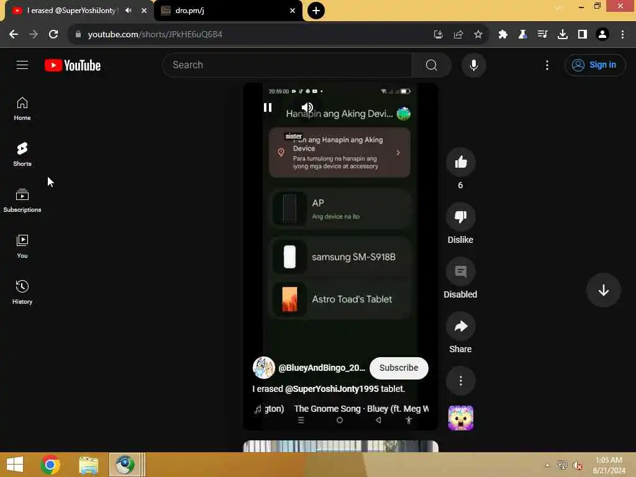636x477 pixels.
Task: Open the @SuperYoshiJonty1995 mention link
Action: coord(332,389)
